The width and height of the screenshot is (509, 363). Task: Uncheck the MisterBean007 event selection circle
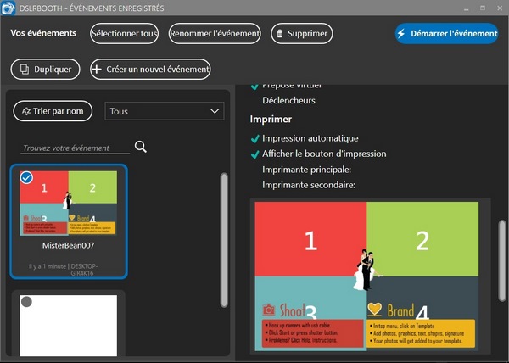[x=26, y=178]
